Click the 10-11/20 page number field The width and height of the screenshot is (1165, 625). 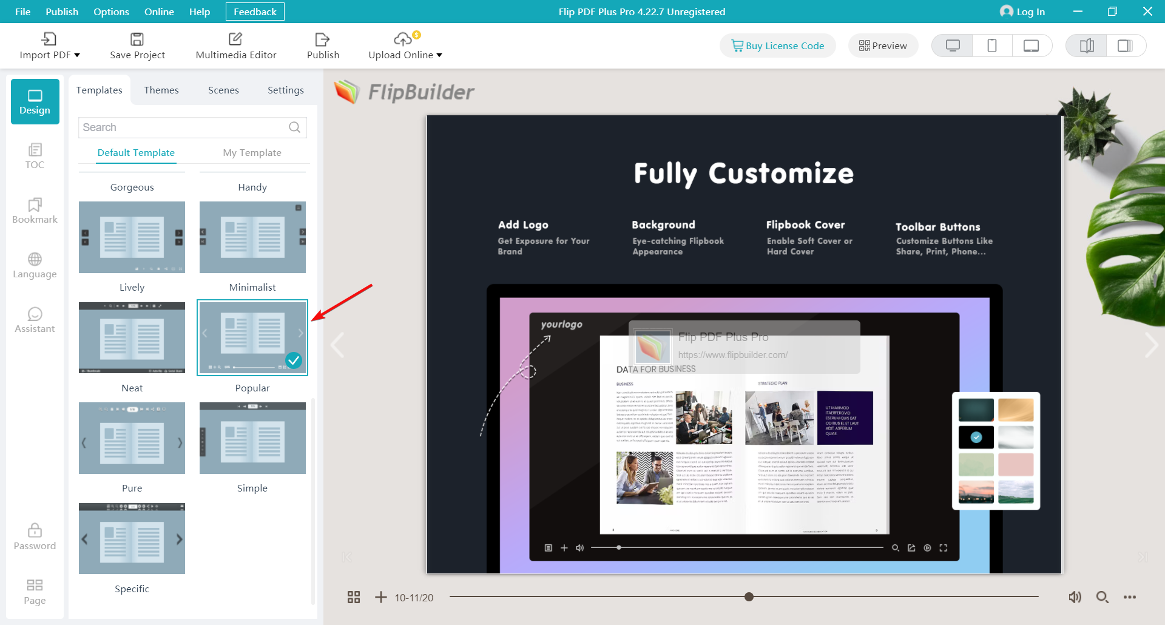tap(414, 598)
